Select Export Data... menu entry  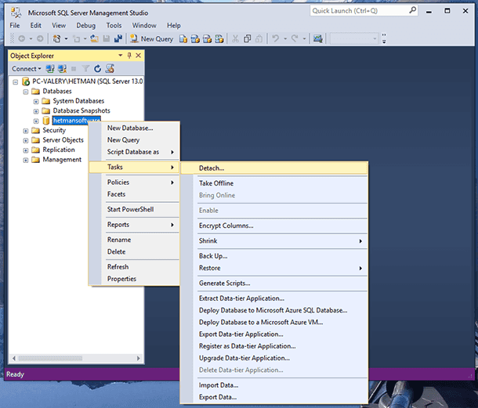click(x=274, y=397)
